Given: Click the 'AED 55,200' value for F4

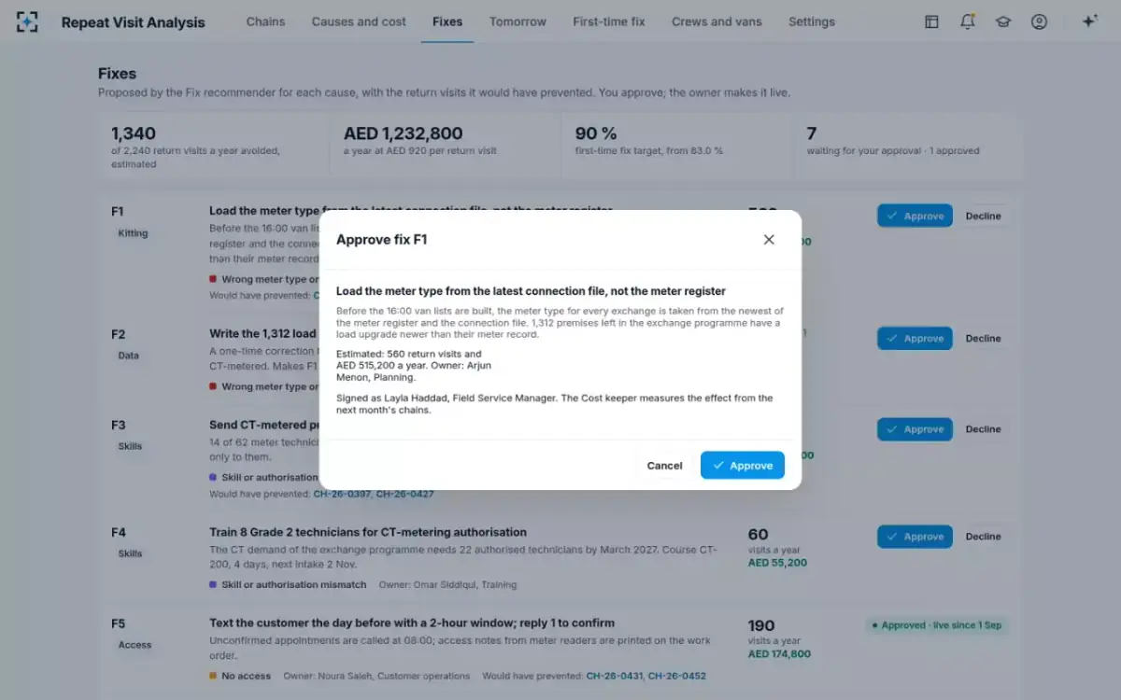Looking at the screenshot, I should click(777, 563).
